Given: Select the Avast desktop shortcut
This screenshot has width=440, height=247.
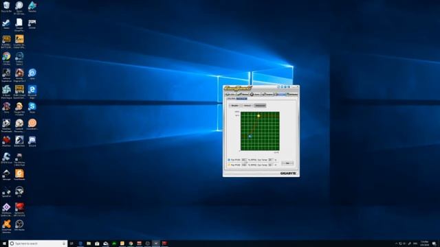Looking at the screenshot, I should pos(6,226).
